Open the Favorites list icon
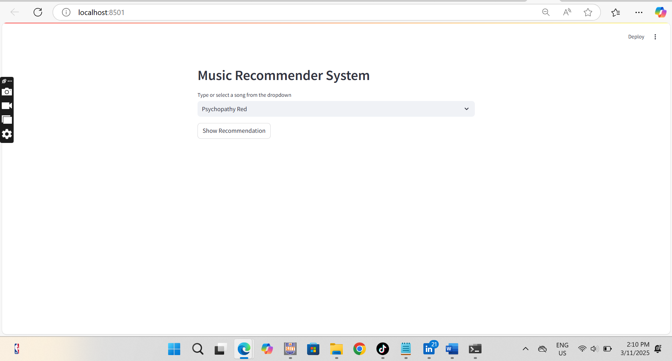The image size is (672, 361). [616, 12]
